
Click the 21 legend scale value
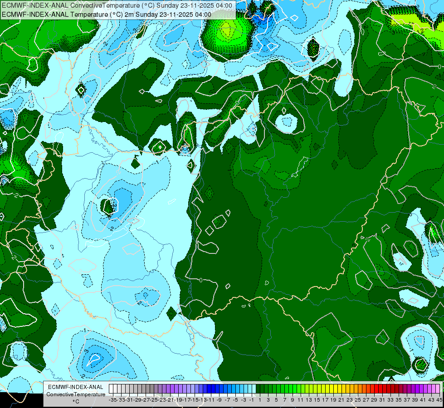pyautogui.click(x=341, y=400)
